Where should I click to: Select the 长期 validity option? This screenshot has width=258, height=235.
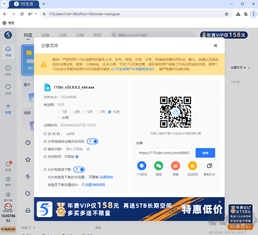[x=59, y=117]
